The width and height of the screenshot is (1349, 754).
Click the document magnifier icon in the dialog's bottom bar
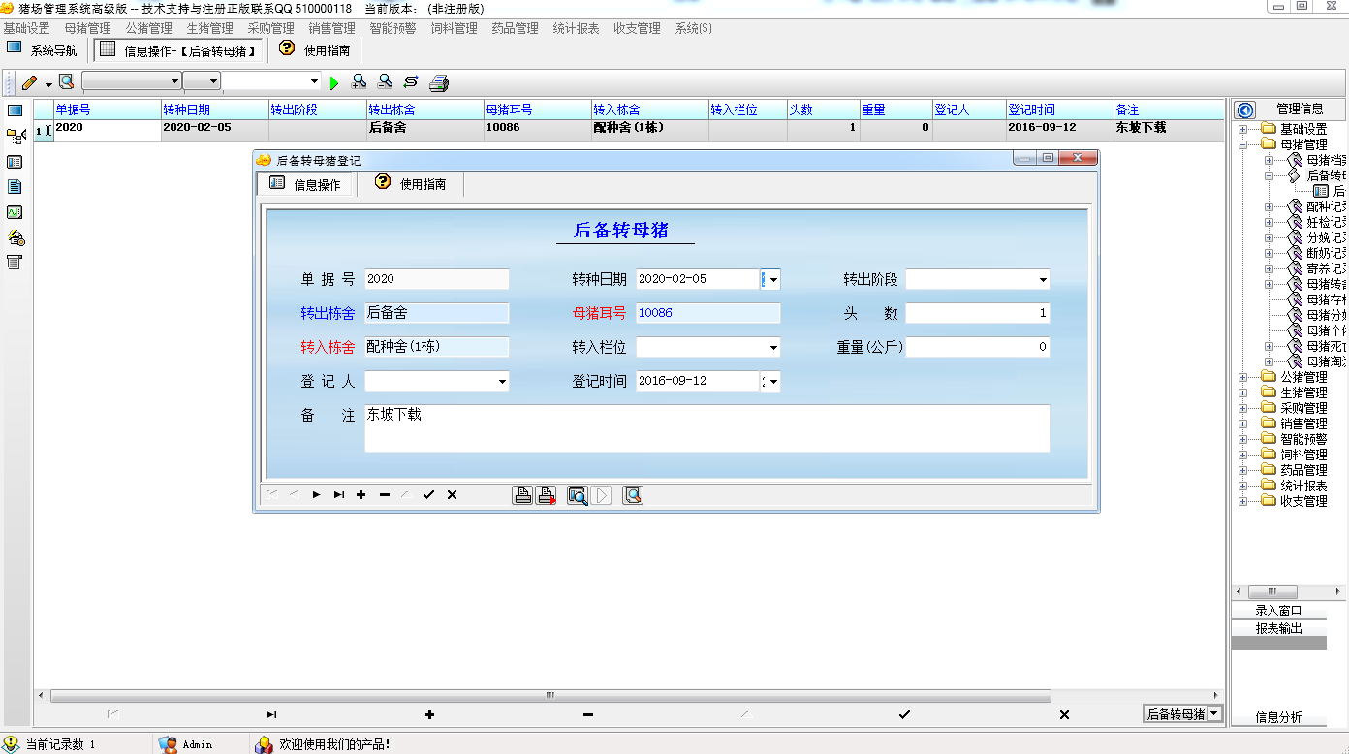point(633,495)
